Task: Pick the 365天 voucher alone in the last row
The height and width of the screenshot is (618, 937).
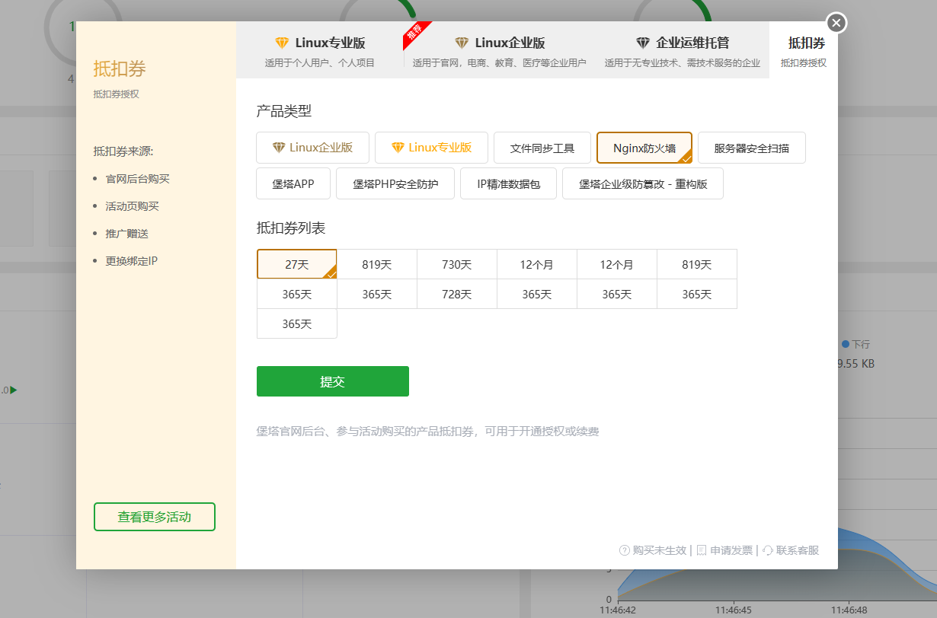Action: pos(297,323)
